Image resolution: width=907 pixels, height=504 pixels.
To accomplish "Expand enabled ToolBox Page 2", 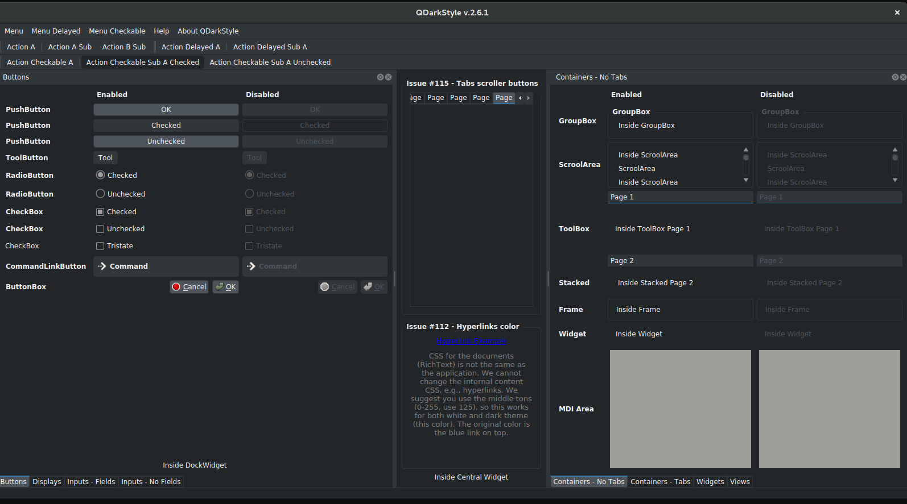I will (x=681, y=261).
